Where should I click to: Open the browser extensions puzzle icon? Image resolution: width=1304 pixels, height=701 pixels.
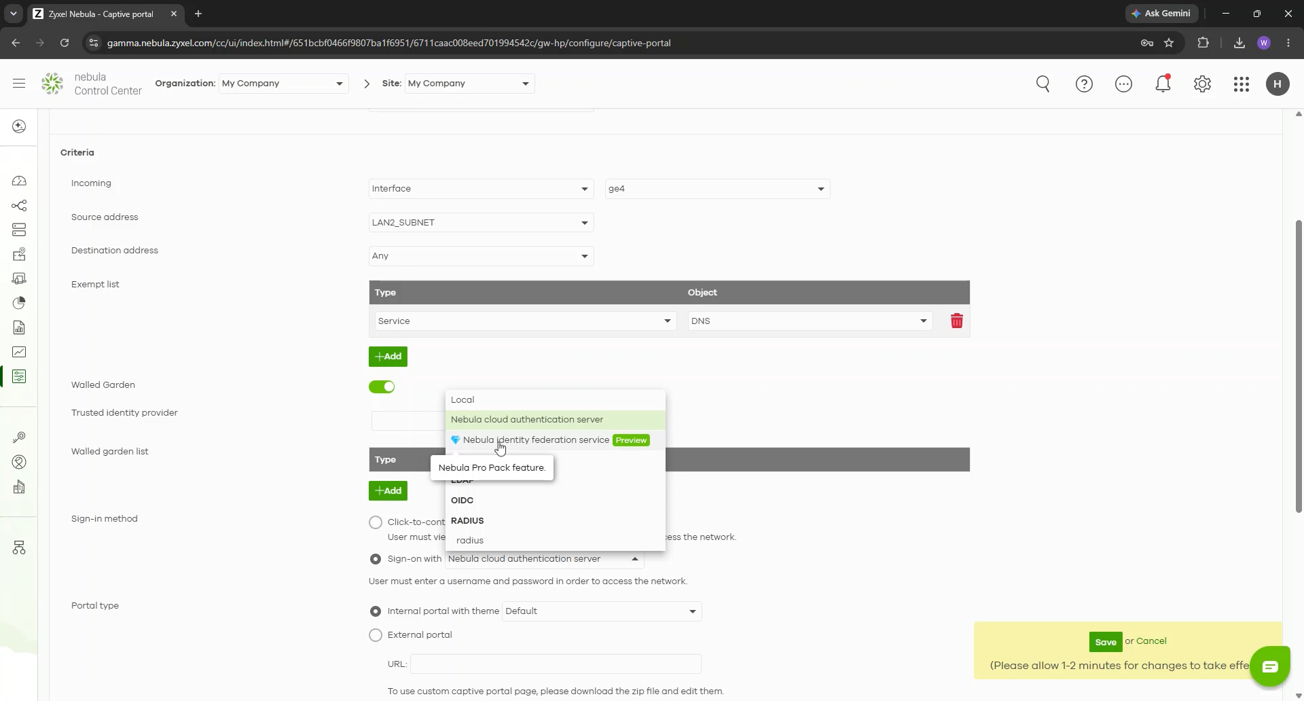pyautogui.click(x=1203, y=43)
